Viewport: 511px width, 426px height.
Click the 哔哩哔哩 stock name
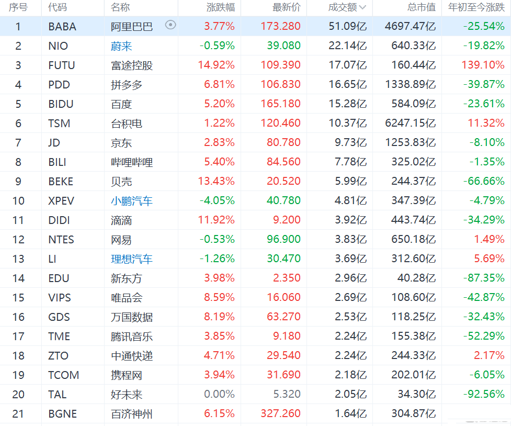point(132,162)
